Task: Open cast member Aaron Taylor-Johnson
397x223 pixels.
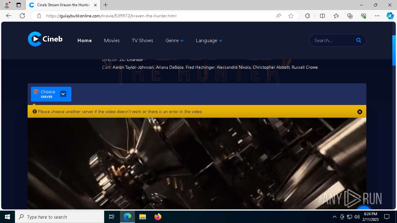Action: click(x=133, y=67)
